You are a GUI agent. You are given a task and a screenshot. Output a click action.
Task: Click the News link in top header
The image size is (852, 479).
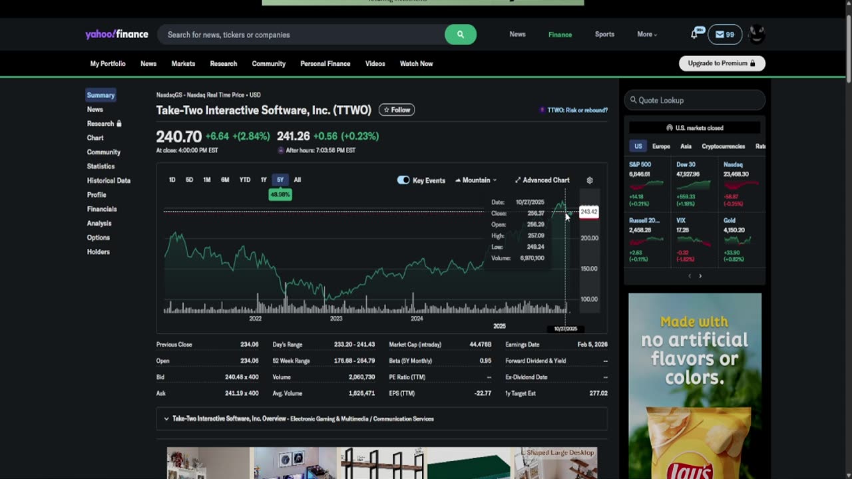point(517,35)
